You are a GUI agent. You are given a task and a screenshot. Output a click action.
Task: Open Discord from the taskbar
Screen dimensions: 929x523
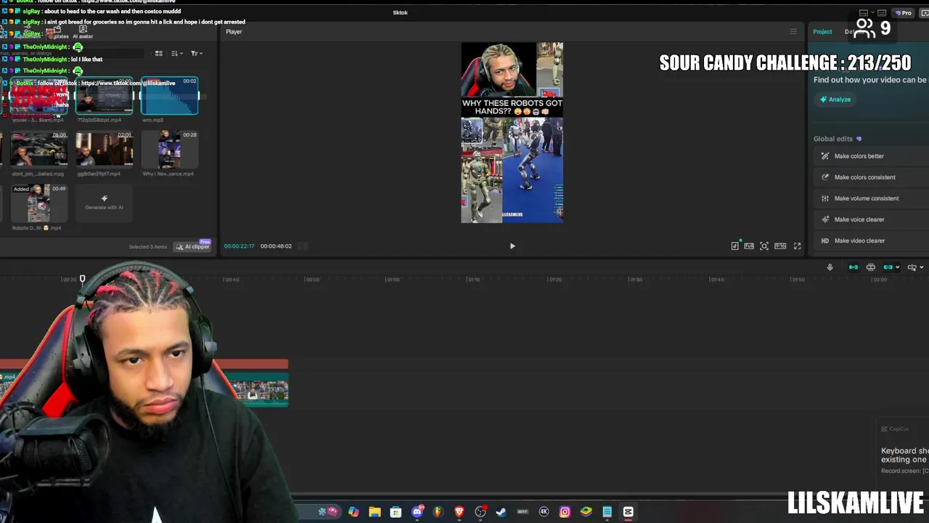point(417,512)
